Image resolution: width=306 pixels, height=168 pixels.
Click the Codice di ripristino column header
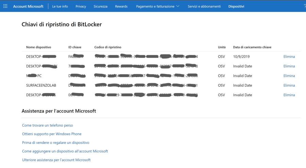(108, 47)
